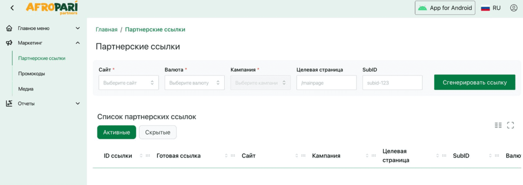
Task: Click the SubID column drag handle
Action: tap(497, 156)
